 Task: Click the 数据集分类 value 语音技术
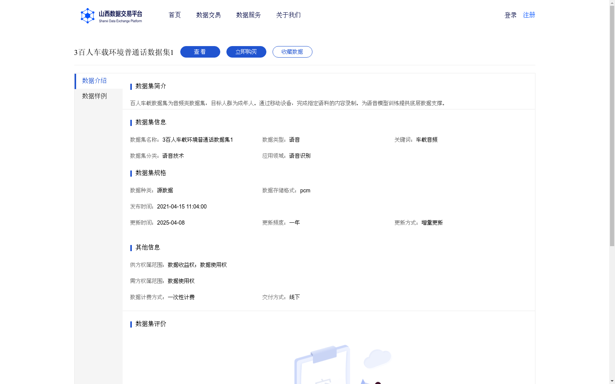(173, 156)
